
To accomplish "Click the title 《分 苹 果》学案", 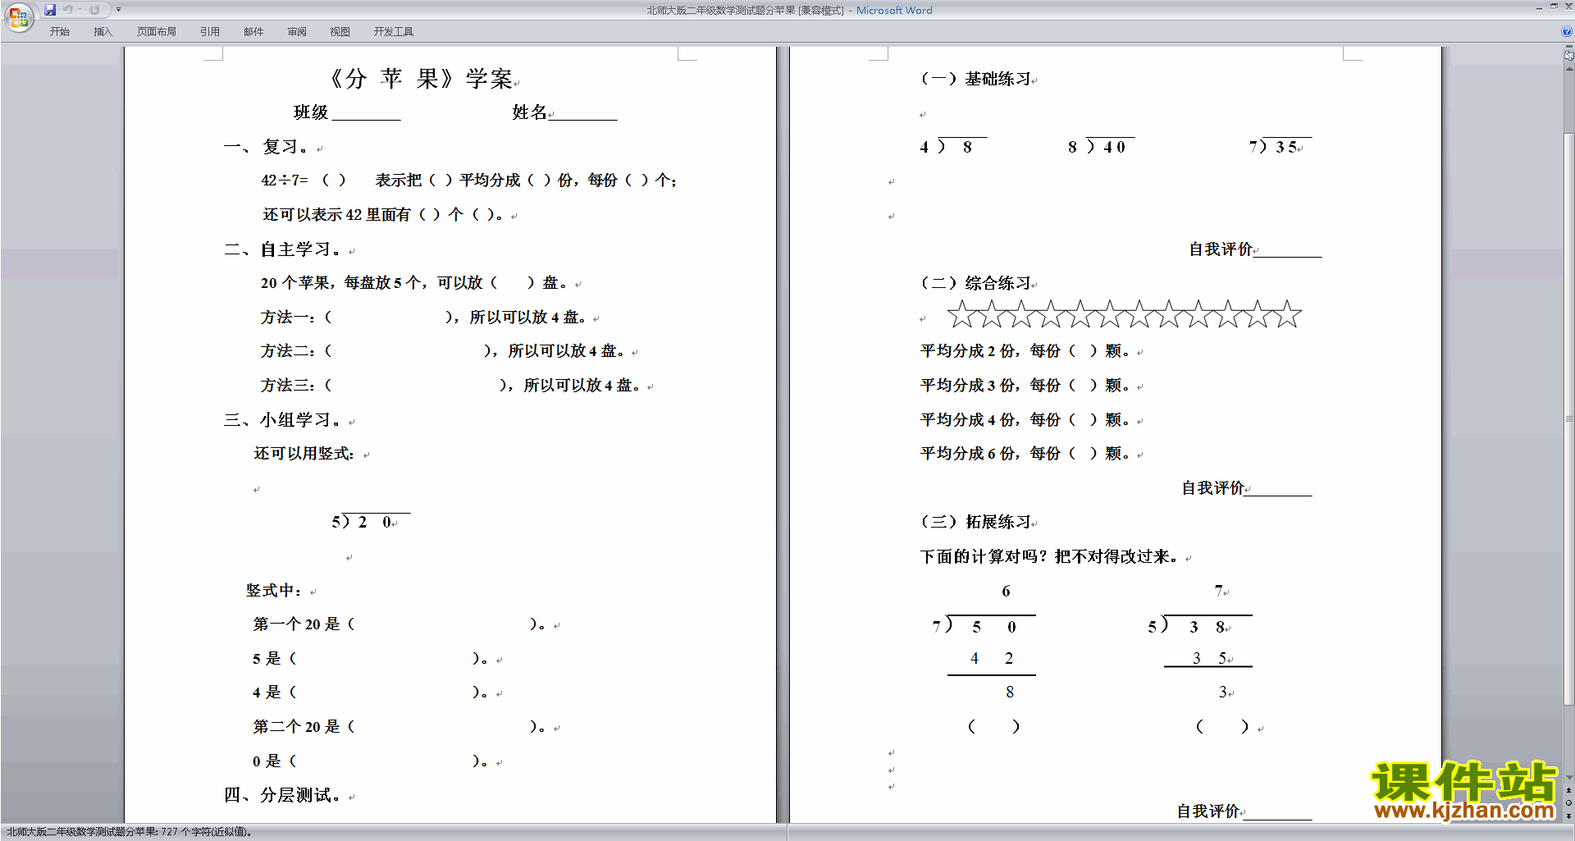I will 421,79.
